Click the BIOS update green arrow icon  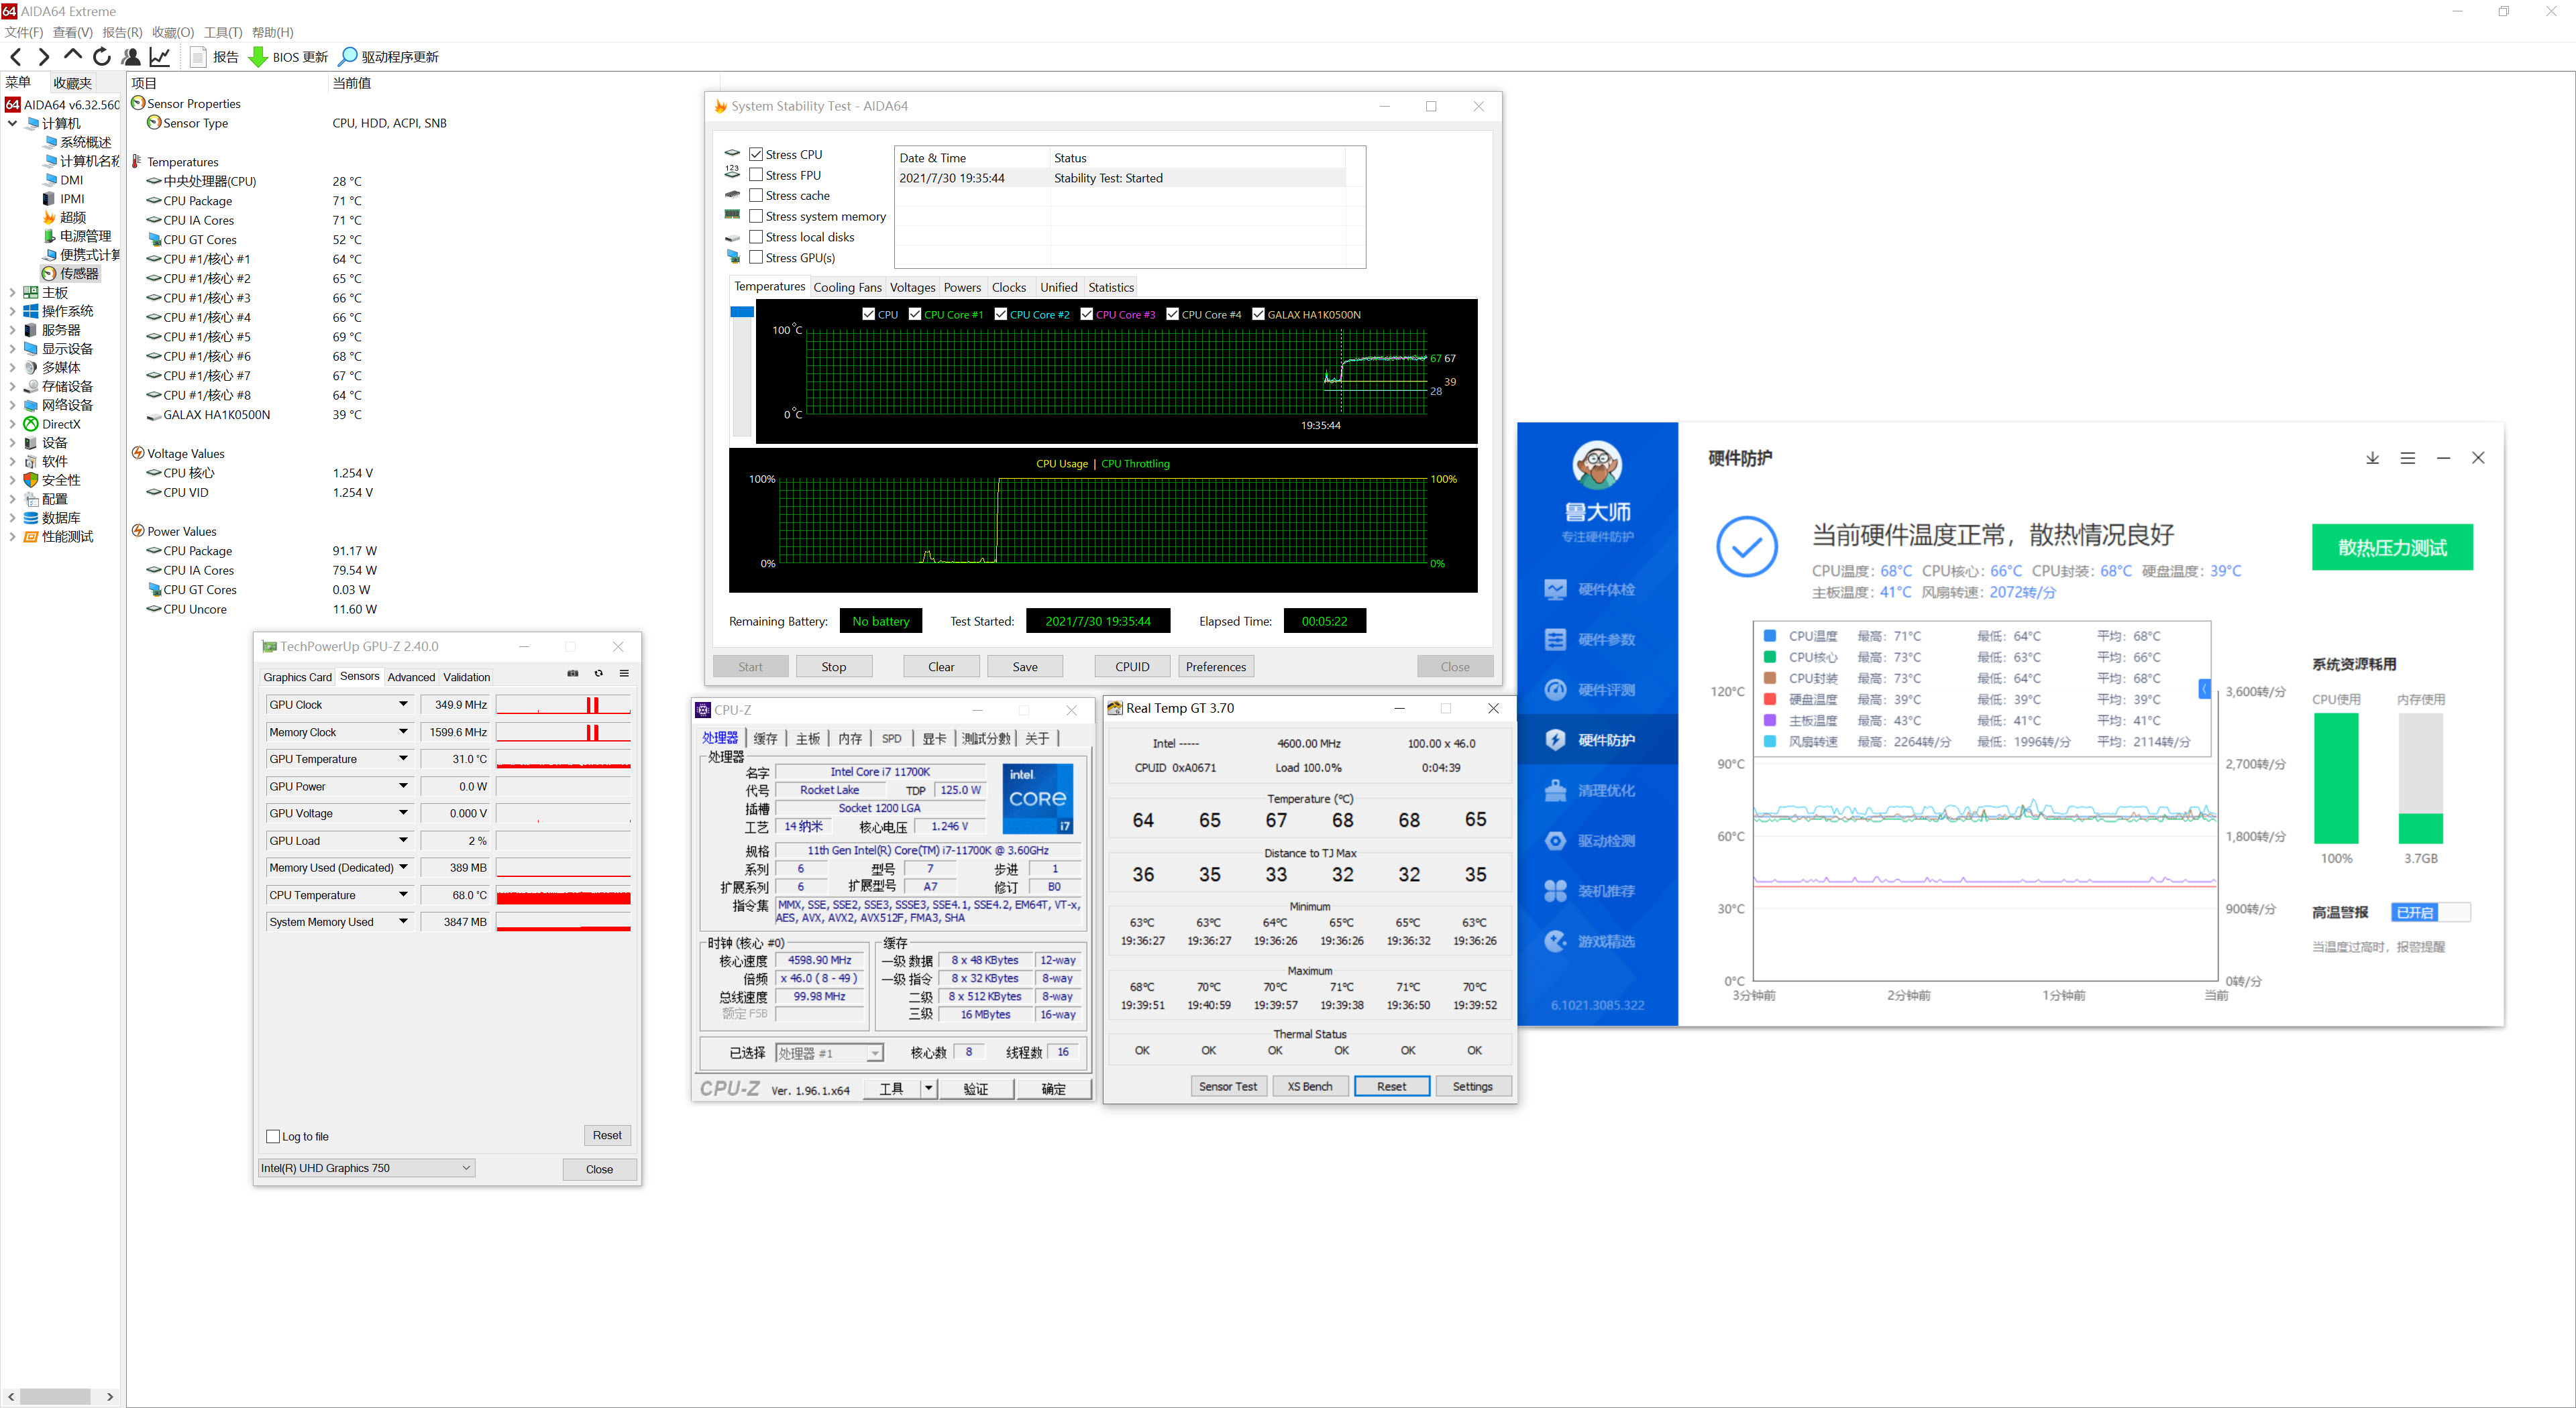(x=258, y=57)
